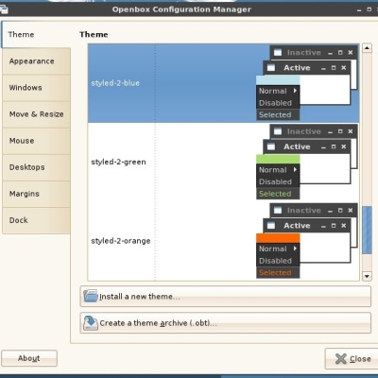Go to Move & Resize tab
378x378 pixels.
point(36,114)
